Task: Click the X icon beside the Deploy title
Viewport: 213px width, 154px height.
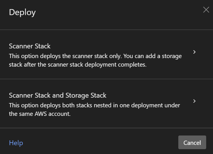Action: (206, 10)
